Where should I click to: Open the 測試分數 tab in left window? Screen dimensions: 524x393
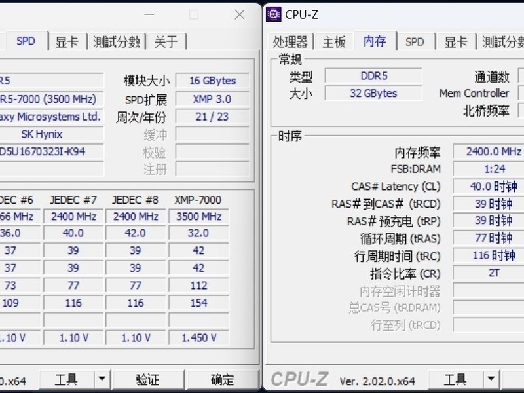click(117, 42)
